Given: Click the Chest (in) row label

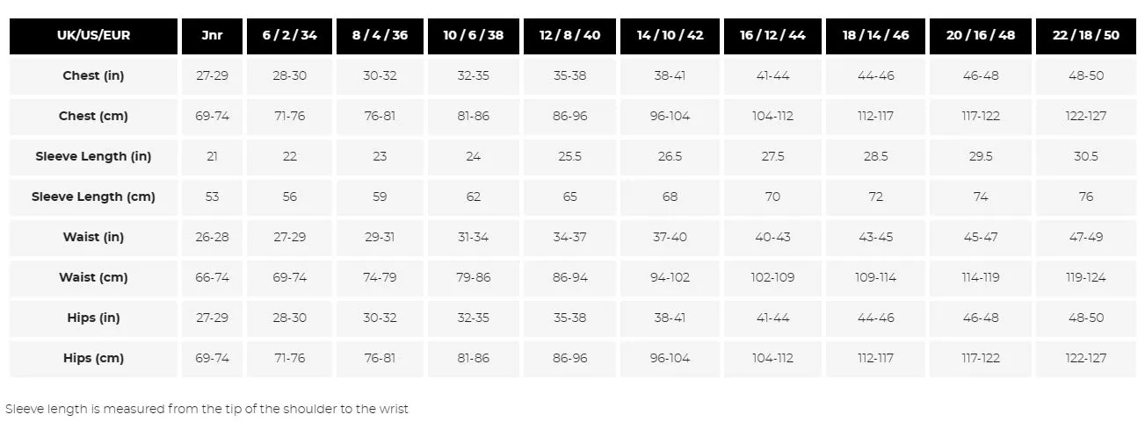Looking at the screenshot, I should coord(93,75).
